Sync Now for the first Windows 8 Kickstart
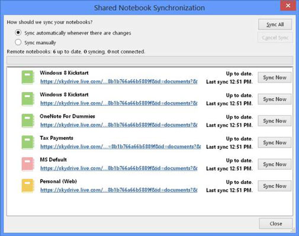299x236 pixels. tap(275, 78)
